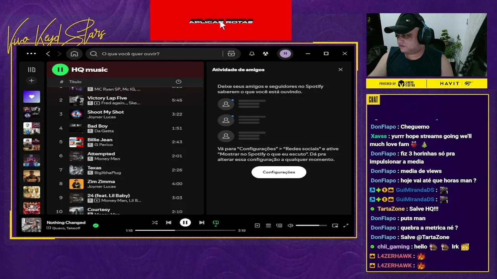Go forward with the right arrow in Spotify

pos(59,54)
